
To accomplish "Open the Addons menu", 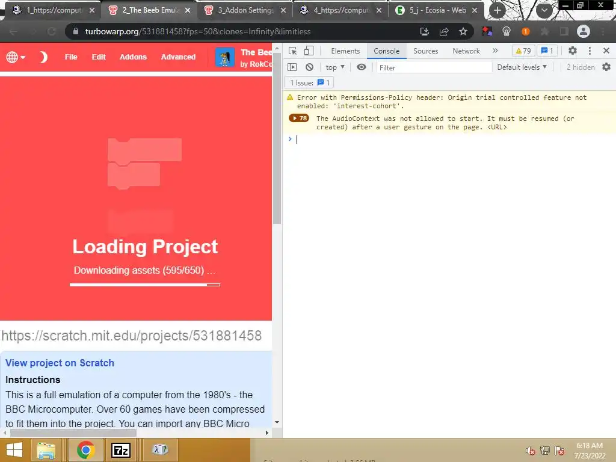I will tap(133, 57).
